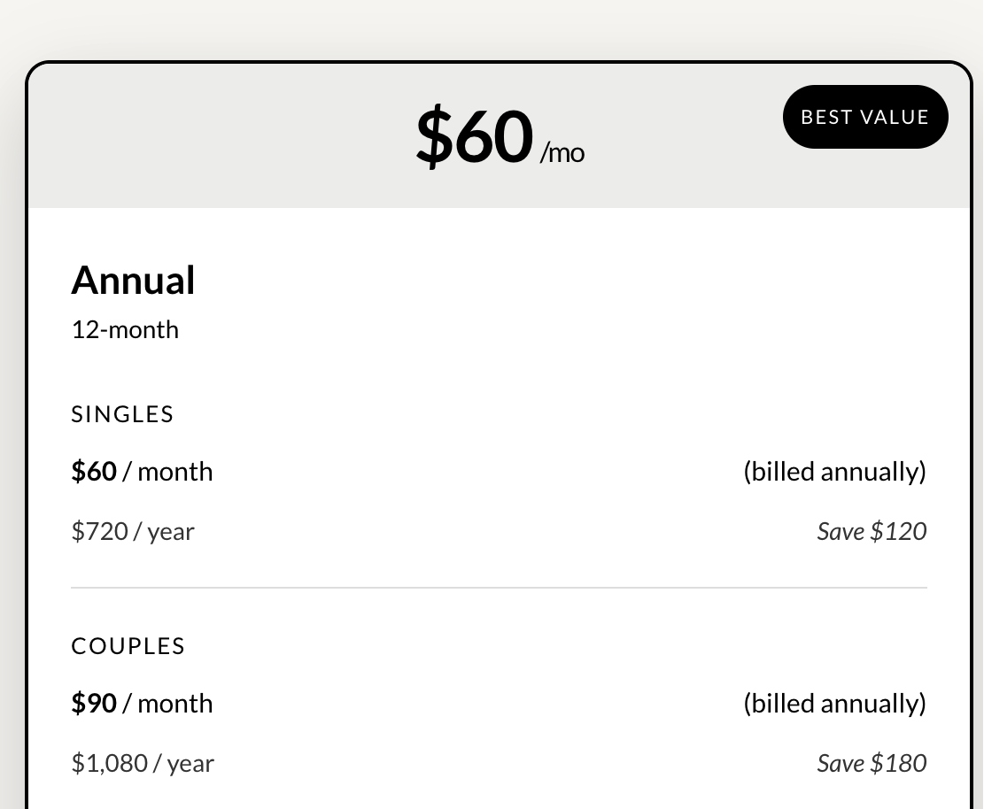Click "/ month" text beside Couples $90
The width and height of the screenshot is (984, 809).
pos(168,704)
